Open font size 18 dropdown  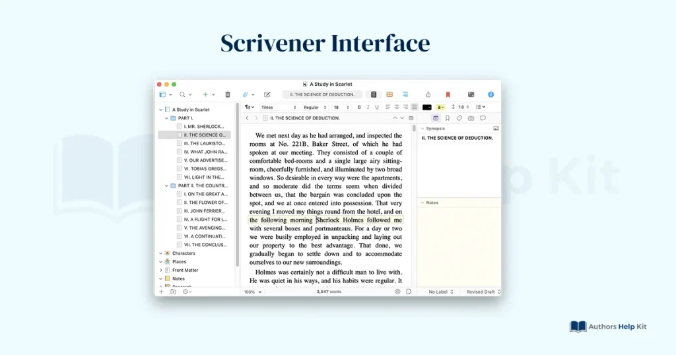pos(341,108)
